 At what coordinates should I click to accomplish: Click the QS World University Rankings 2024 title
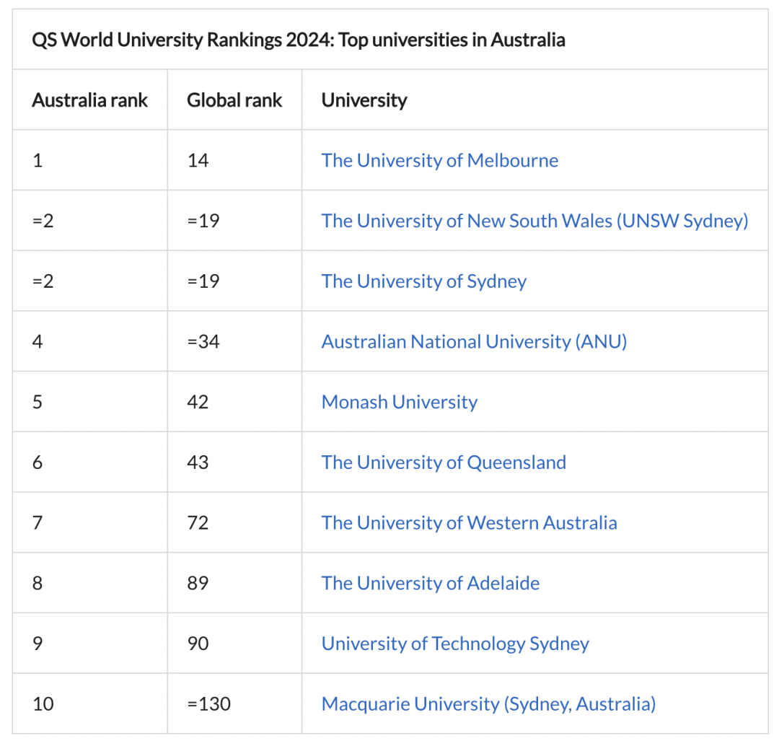coord(298,40)
